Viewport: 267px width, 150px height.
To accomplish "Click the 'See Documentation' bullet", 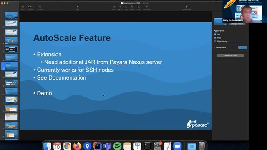I will (x=61, y=78).
